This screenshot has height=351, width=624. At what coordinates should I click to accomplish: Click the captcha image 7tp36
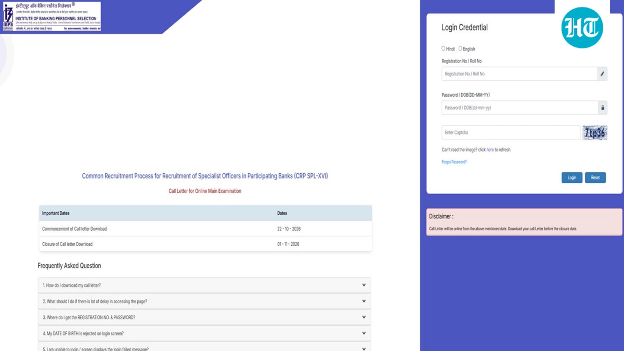point(595,133)
